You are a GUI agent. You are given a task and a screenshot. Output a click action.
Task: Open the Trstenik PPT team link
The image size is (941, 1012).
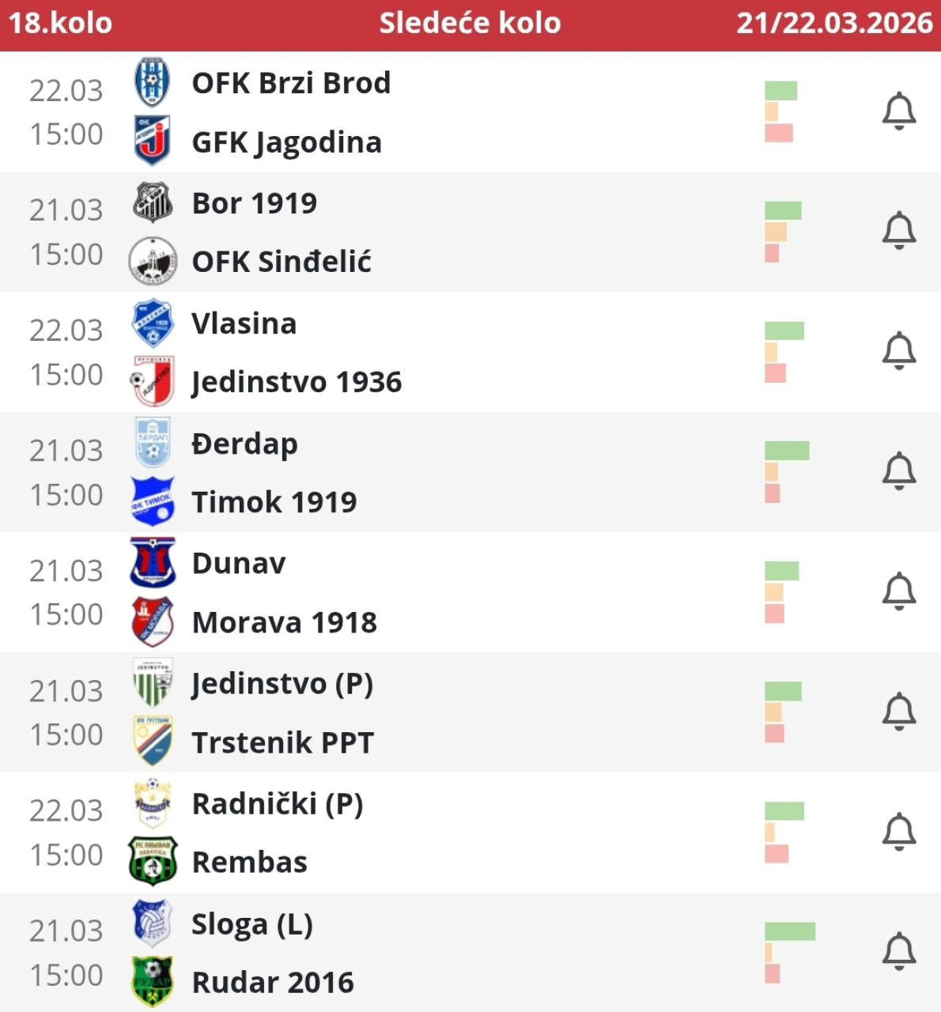pyautogui.click(x=282, y=742)
